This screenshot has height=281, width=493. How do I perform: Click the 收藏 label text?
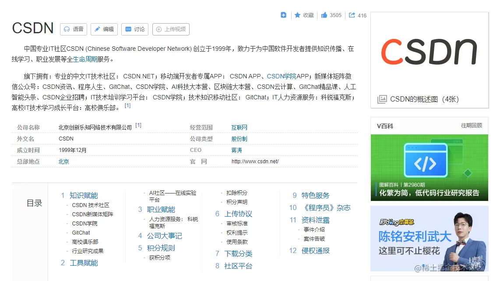pos(308,15)
